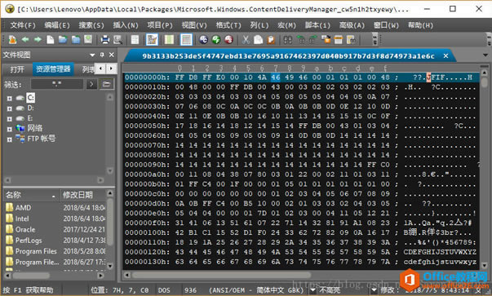
Task: Click the filter apply arrow button next to 筛选
Action: (91, 84)
